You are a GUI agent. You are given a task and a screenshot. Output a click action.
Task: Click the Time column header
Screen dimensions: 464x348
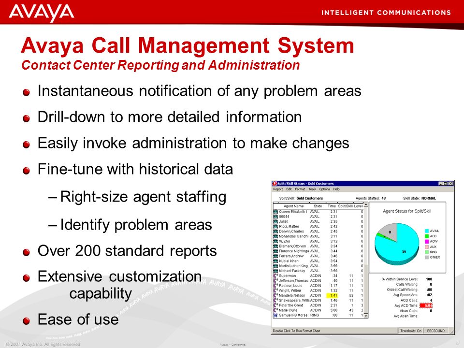[x=332, y=206]
